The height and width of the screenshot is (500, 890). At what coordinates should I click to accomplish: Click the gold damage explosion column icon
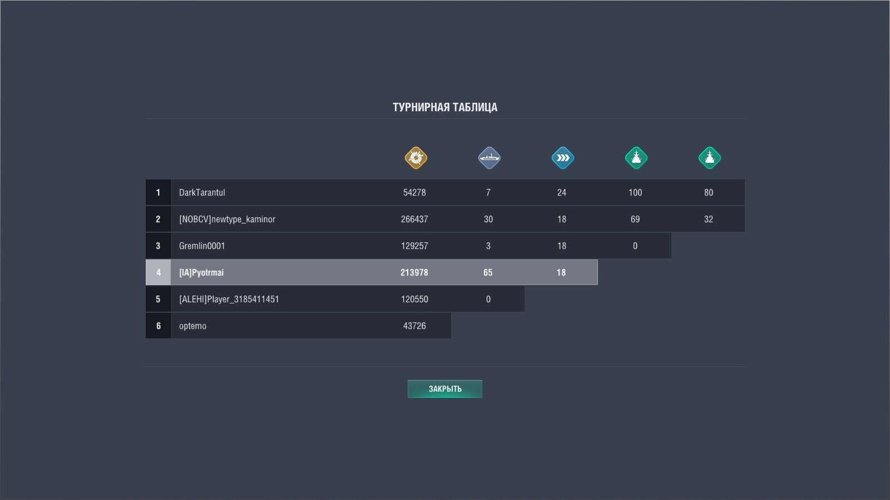[x=416, y=158]
